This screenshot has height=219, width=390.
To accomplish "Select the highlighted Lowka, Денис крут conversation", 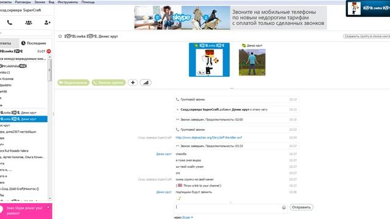I will tap(24, 119).
